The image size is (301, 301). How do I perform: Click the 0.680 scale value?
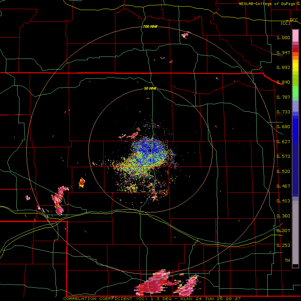point(283,127)
